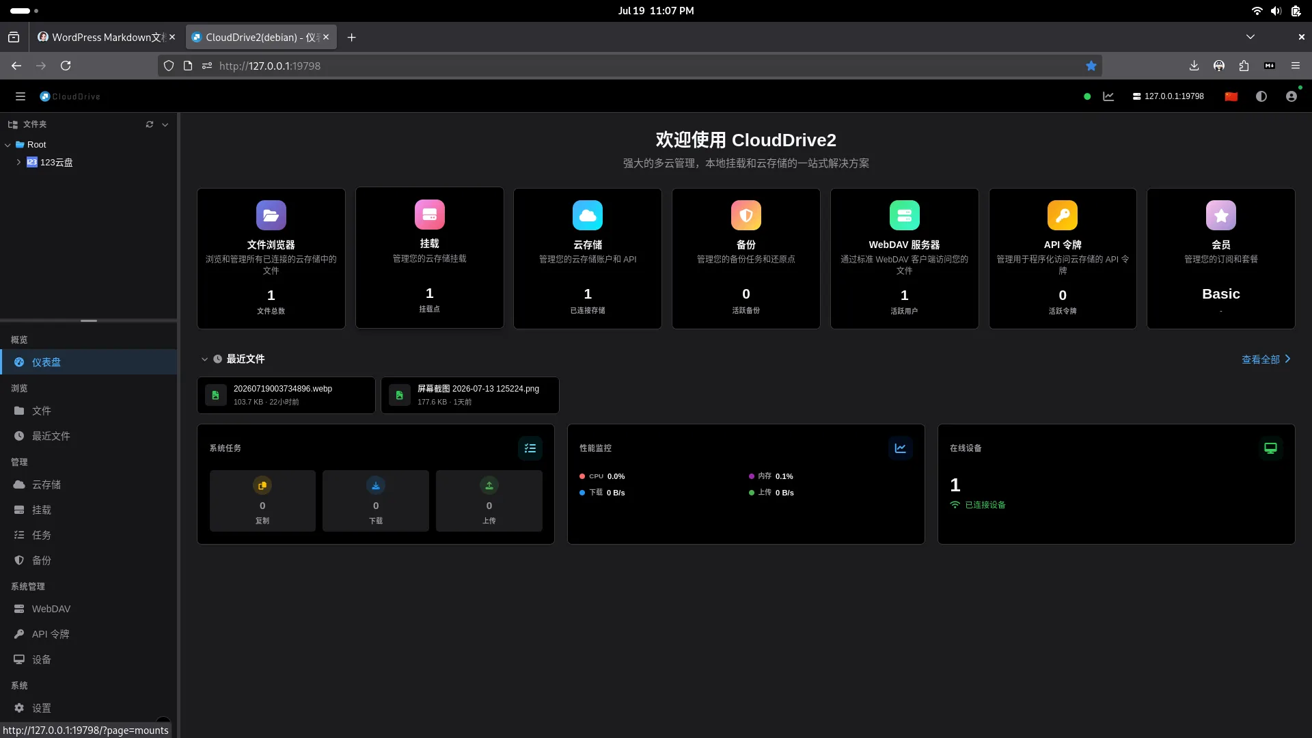Open the API 令牌 card
This screenshot has height=738, width=1312.
tap(1063, 258)
